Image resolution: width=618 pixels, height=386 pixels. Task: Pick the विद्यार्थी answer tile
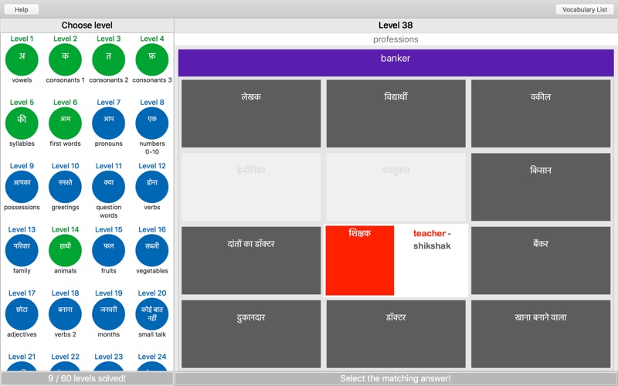click(x=396, y=113)
